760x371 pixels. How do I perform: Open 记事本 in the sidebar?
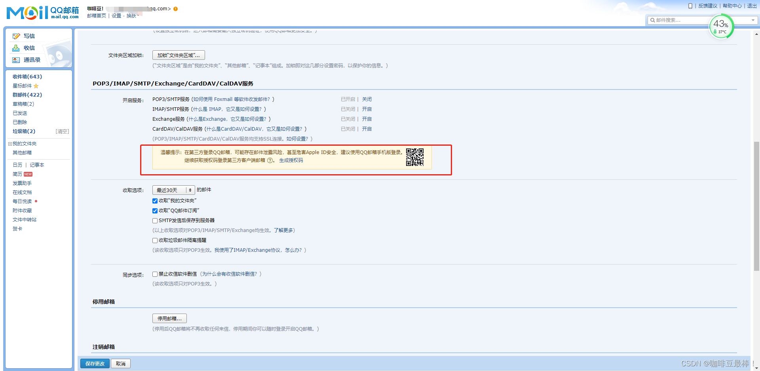click(37, 165)
